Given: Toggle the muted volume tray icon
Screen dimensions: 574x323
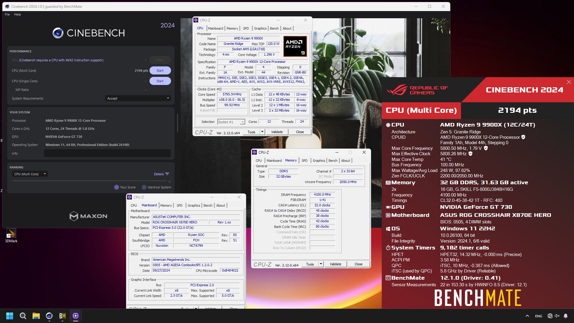Looking at the screenshot, I should coord(557,316).
